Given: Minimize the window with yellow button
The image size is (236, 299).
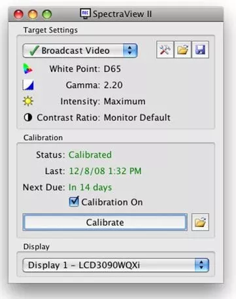Looking at the screenshot, I should (x=33, y=14).
